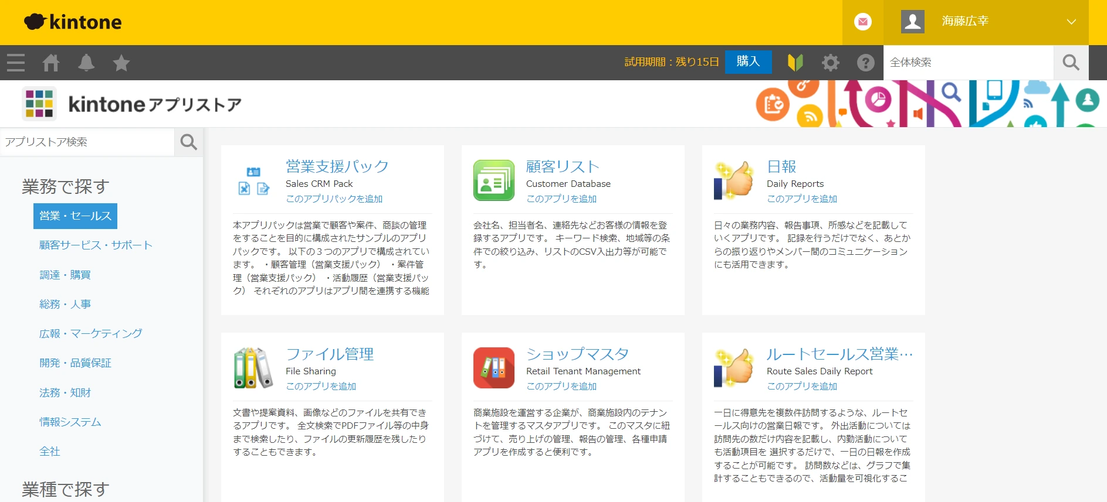Viewport: 1107px width, 502px height.
Task: Go to the portal home icon
Action: (51, 63)
